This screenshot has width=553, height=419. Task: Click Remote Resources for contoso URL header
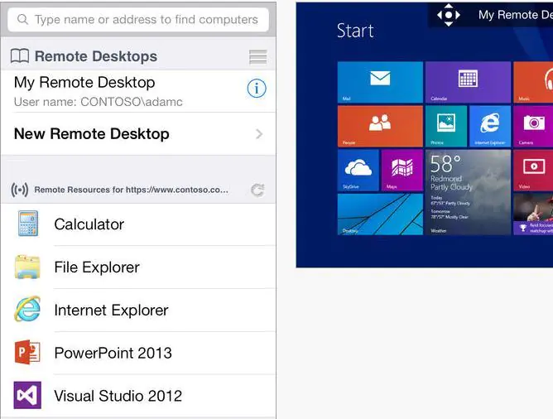coord(131,190)
